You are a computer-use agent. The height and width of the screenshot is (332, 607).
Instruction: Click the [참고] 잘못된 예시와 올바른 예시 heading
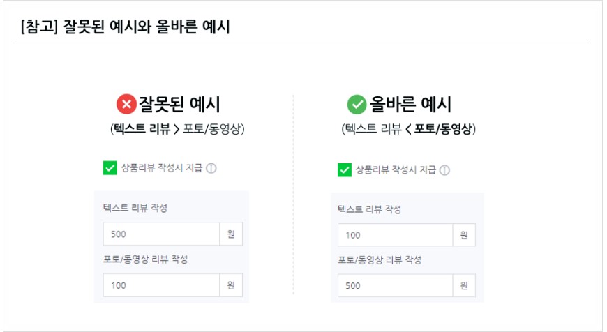pos(126,28)
